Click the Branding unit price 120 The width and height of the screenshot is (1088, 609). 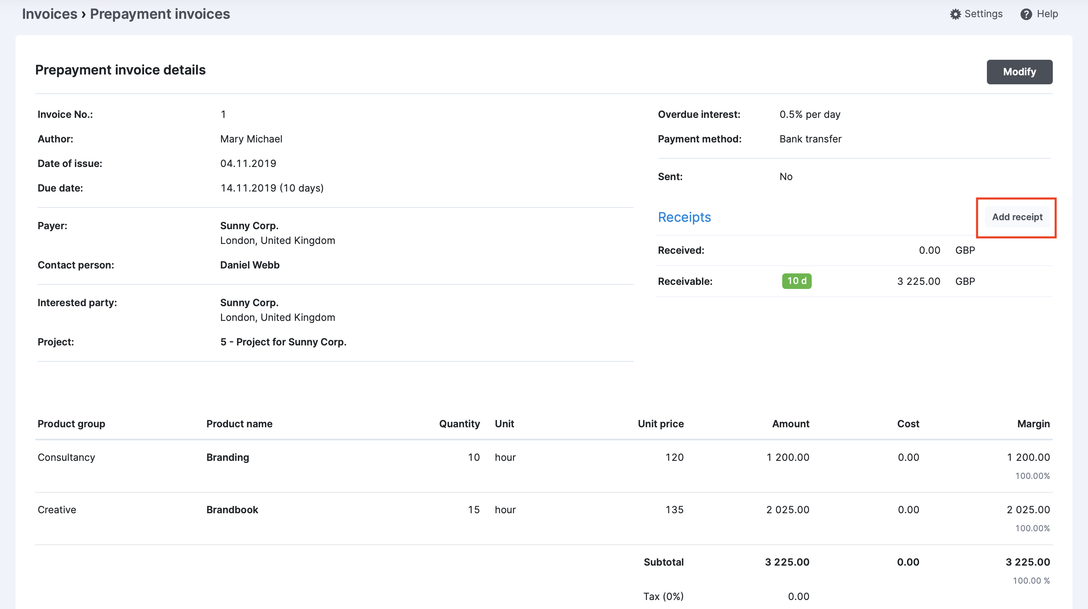675,458
